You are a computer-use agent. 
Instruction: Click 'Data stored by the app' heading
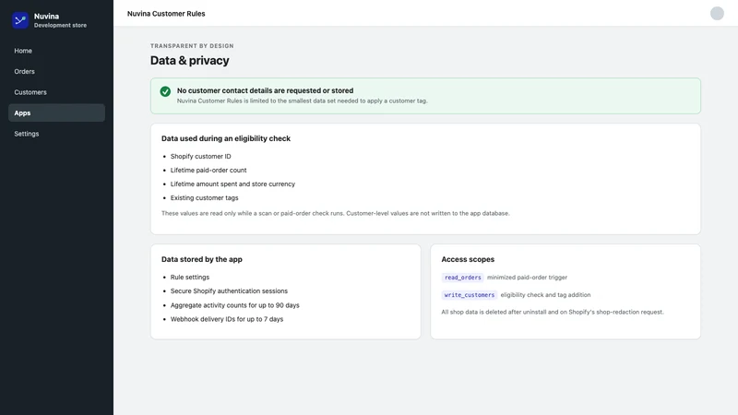click(202, 259)
